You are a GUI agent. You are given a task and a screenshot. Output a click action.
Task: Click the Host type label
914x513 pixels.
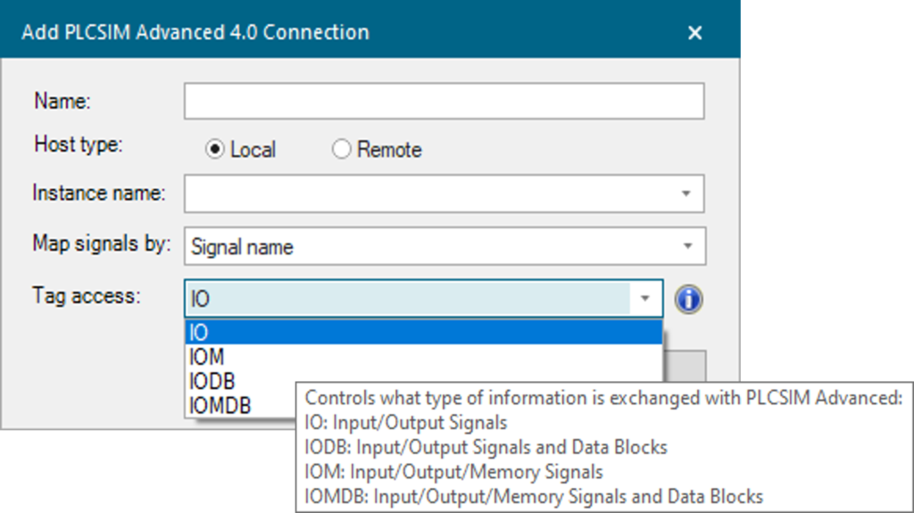[x=79, y=144]
